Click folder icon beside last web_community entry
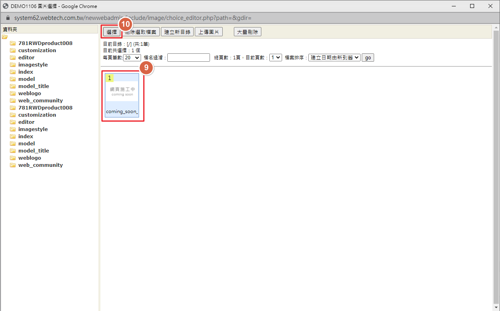The height and width of the screenshot is (311, 500). (13, 165)
